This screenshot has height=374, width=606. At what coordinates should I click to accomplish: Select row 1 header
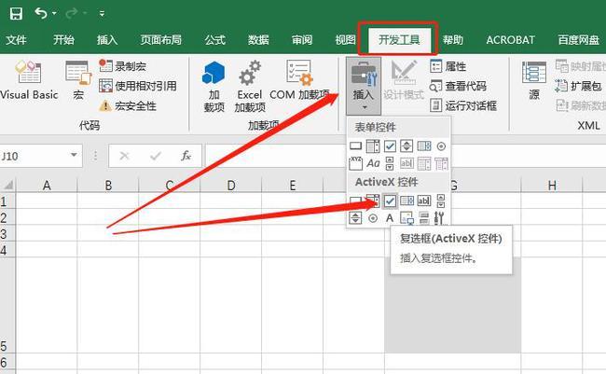(7, 201)
